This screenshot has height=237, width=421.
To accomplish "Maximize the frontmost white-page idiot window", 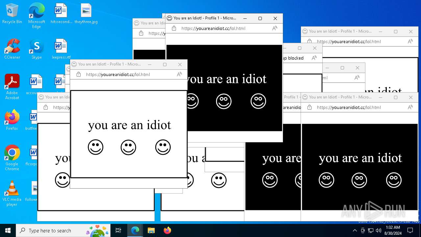I will (x=165, y=65).
